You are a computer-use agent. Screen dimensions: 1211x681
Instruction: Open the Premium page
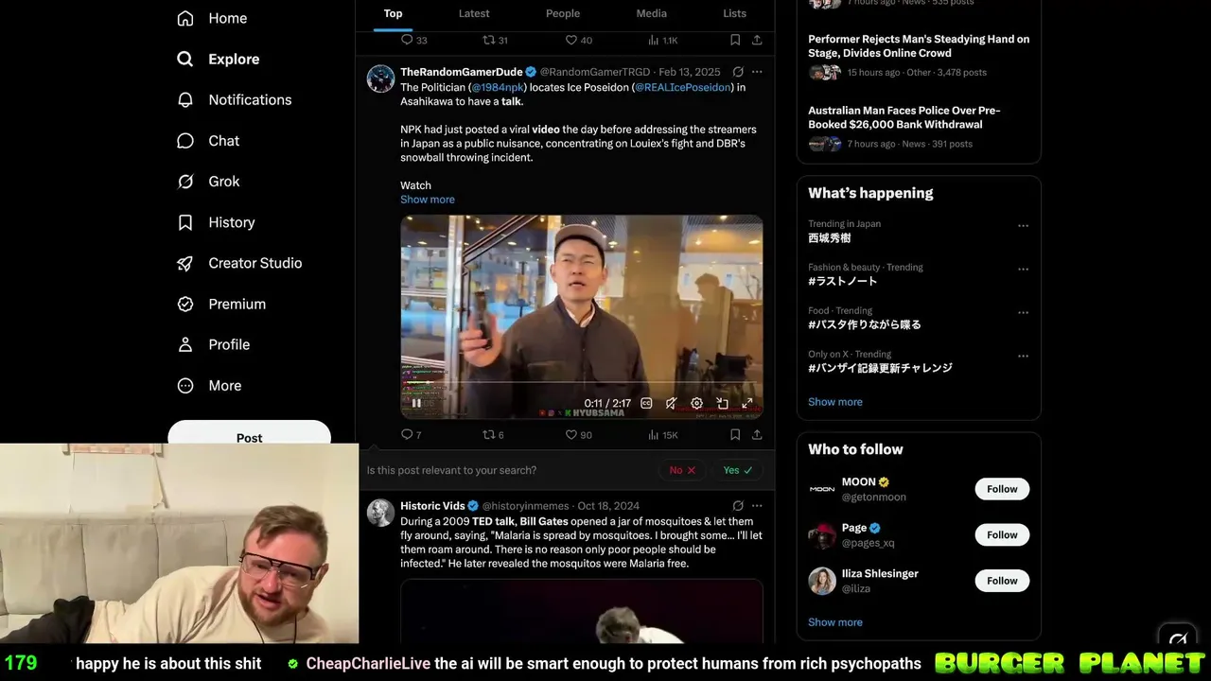pyautogui.click(x=221, y=304)
